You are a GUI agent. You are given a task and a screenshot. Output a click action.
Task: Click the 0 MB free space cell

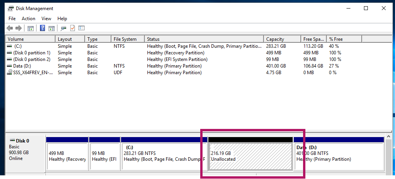tap(308, 72)
